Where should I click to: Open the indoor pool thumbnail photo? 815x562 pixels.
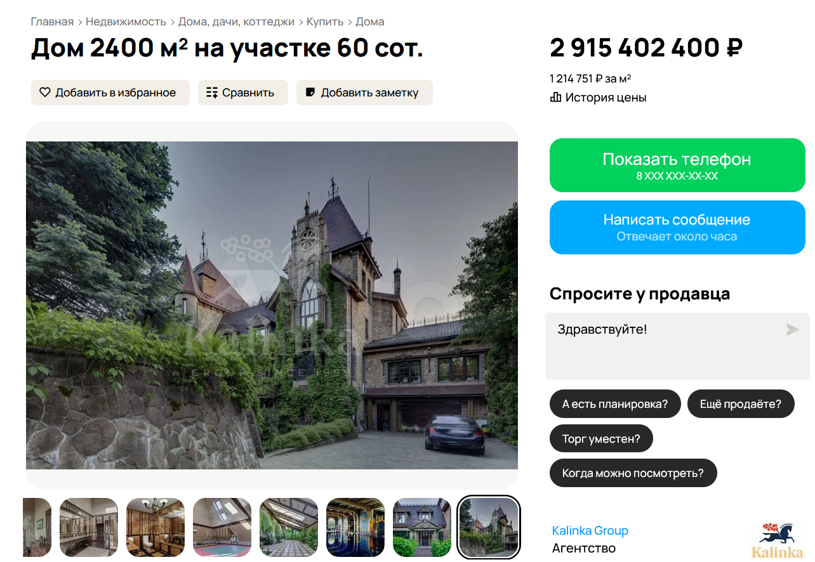355,527
